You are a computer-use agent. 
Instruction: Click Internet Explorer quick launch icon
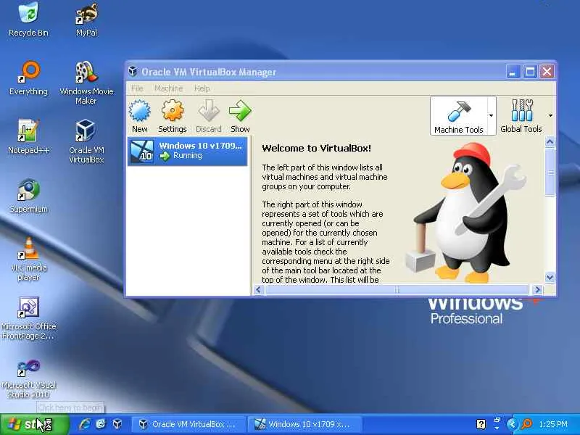(x=85, y=424)
